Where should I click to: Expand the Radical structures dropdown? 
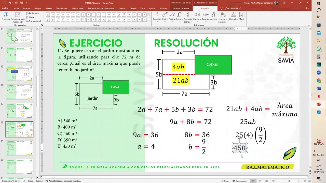point(172,17)
